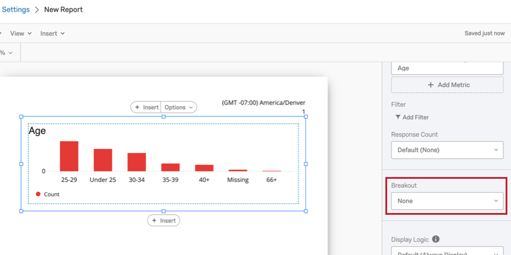Viewport: 511px width, 255px height.
Task: Click the Age chart title
Action: [x=37, y=131]
